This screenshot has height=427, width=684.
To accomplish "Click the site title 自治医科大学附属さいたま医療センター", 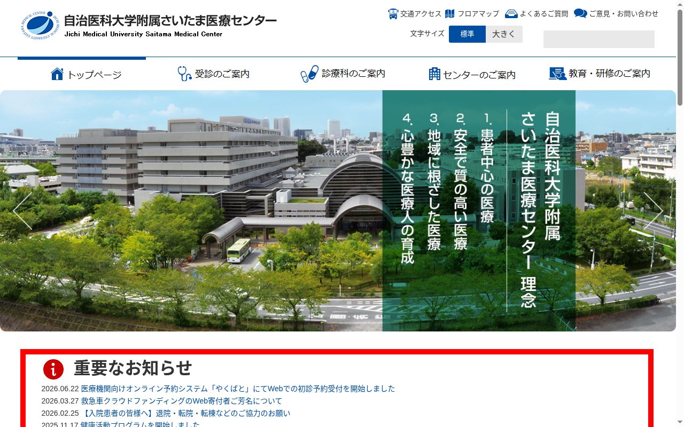I will pos(170,21).
